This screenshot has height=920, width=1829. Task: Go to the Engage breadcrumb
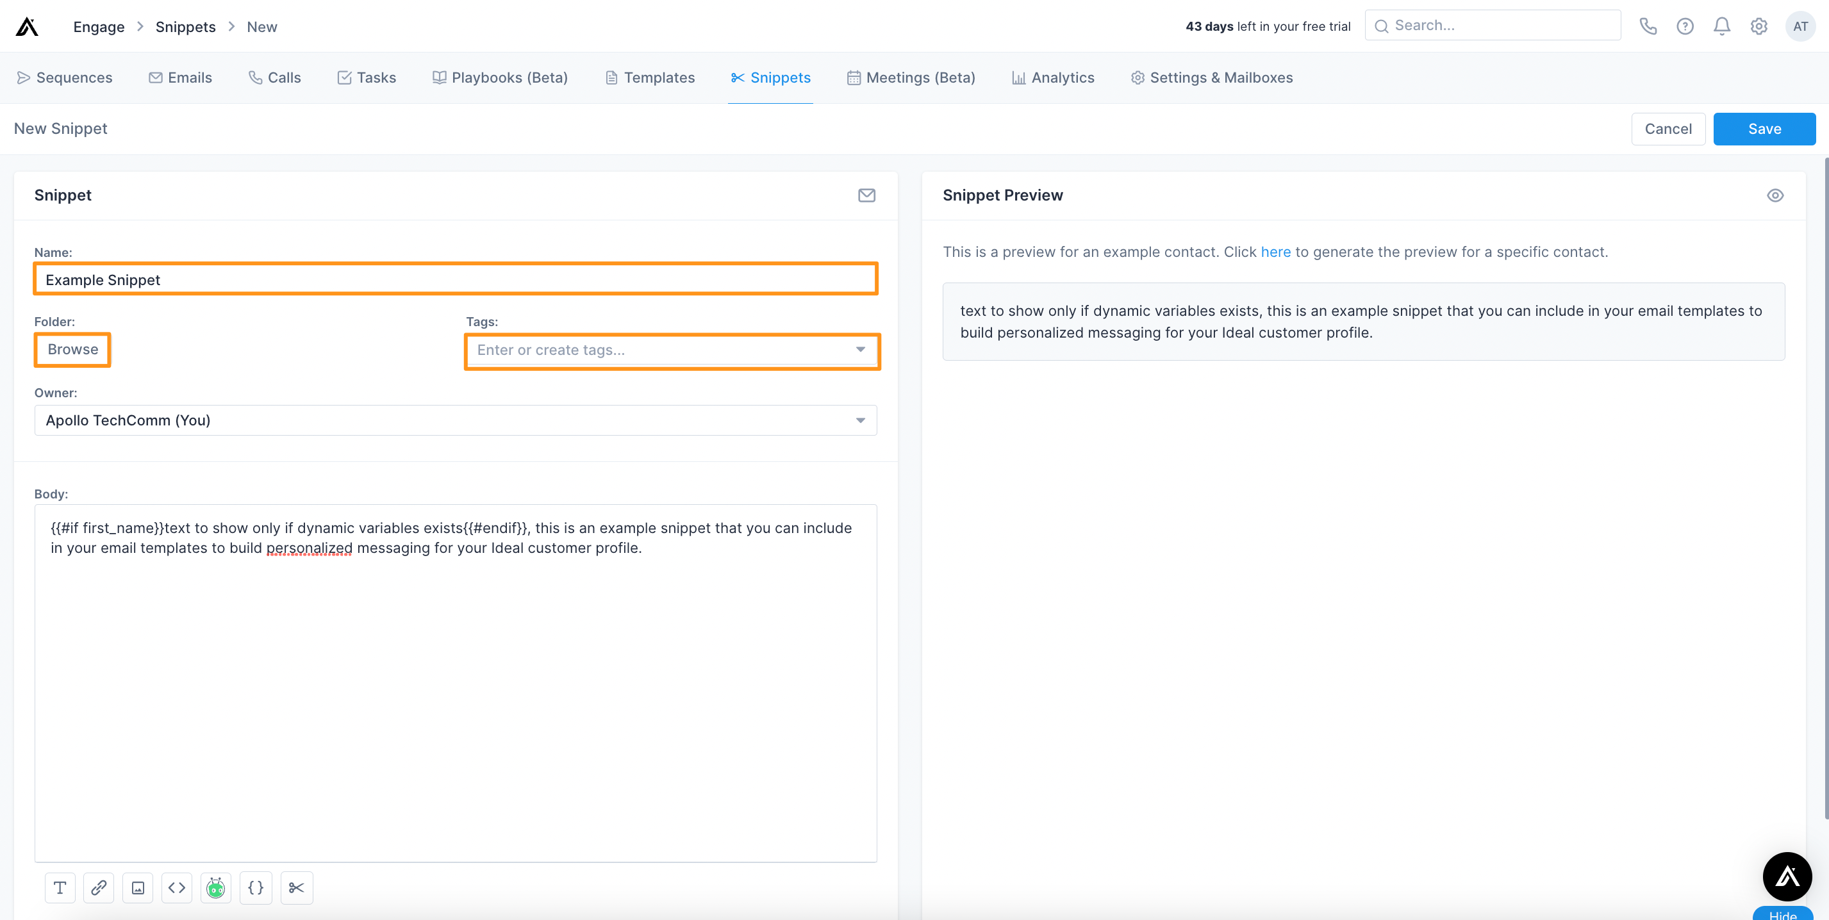(x=99, y=27)
